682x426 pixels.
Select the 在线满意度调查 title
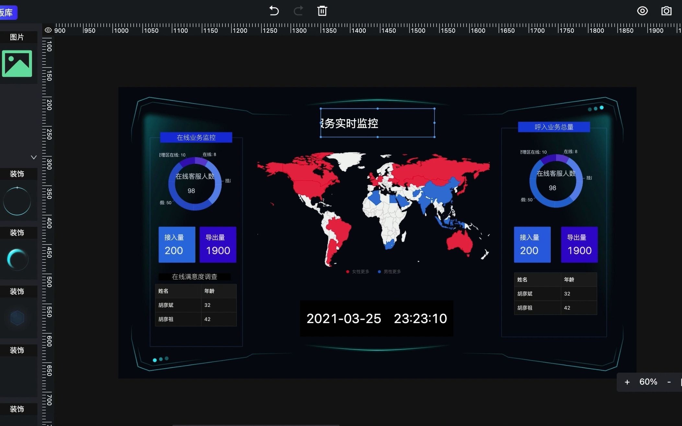coord(194,277)
